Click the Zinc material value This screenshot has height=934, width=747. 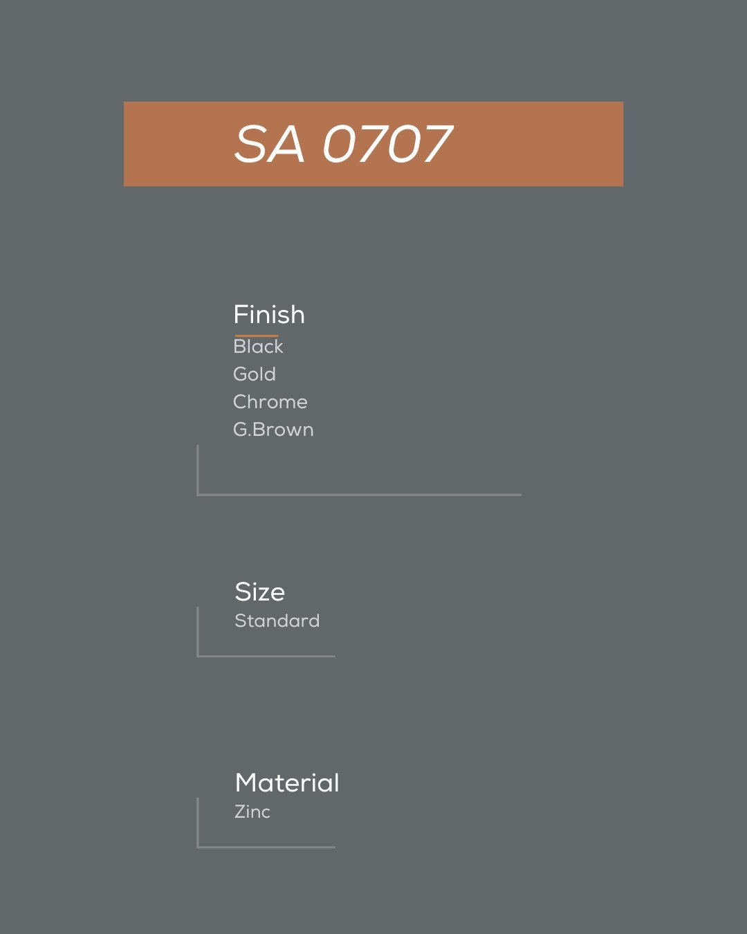252,812
